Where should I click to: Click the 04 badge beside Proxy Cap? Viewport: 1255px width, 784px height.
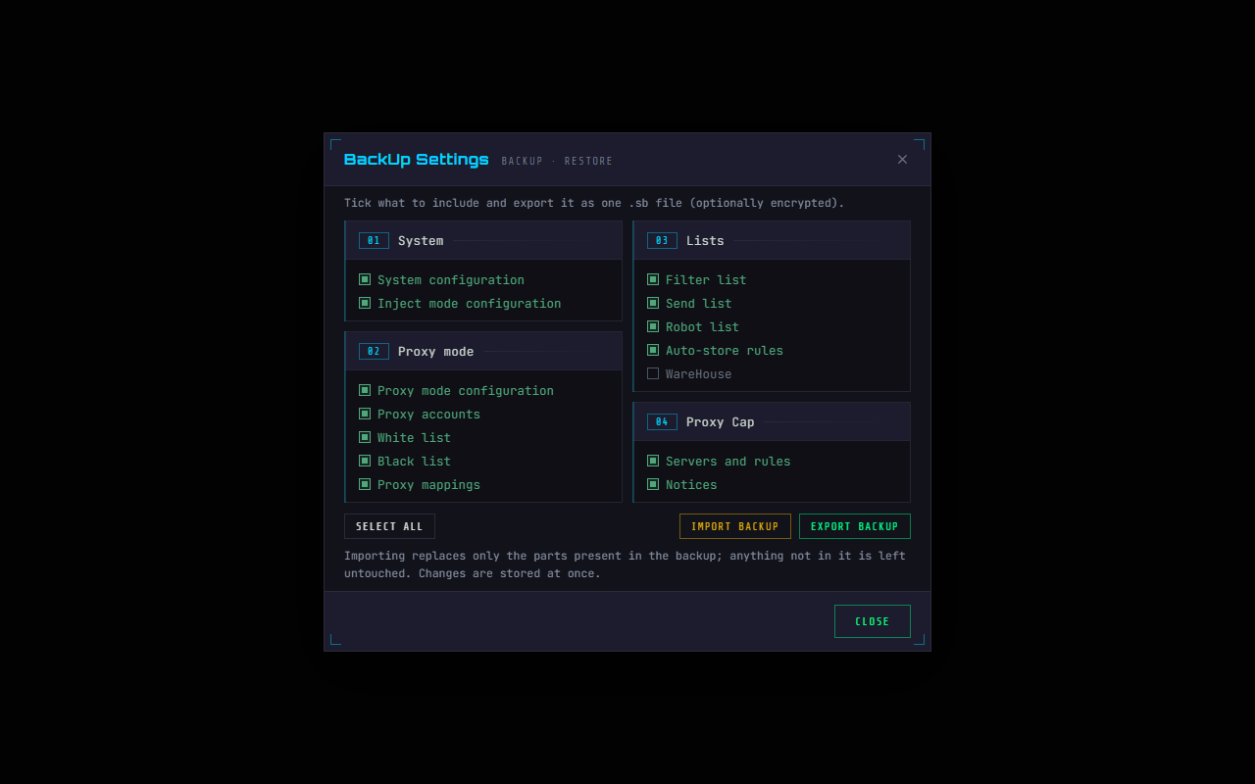(662, 421)
